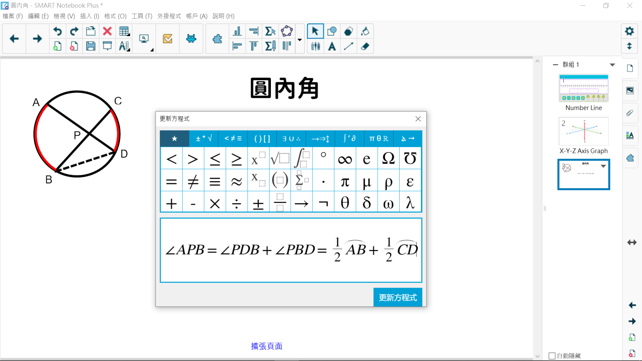Select the eraser tool

[x=365, y=46]
